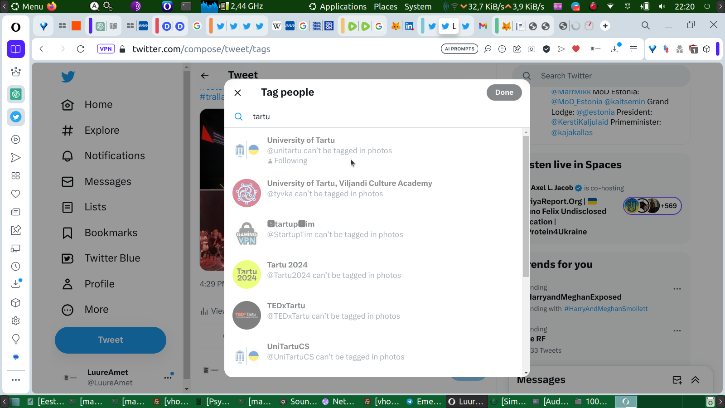Click the Tag people results scrollbar
725x408 pixels.
pos(526,206)
